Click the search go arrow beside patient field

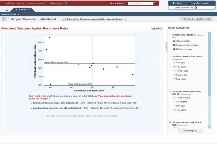coord(155,3)
